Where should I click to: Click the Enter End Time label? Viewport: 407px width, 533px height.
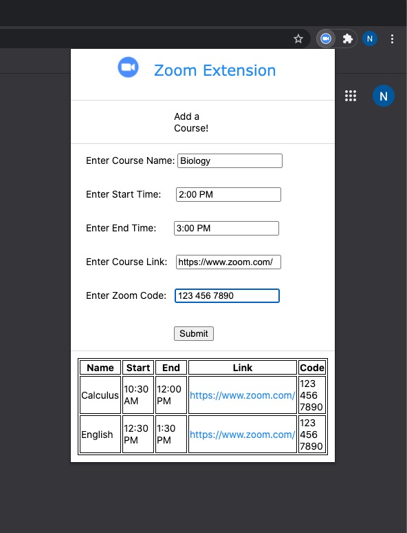point(121,228)
